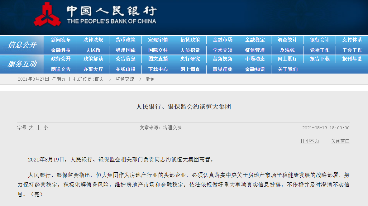
Task: Go to 人员招录 section
Action: click(x=190, y=50)
